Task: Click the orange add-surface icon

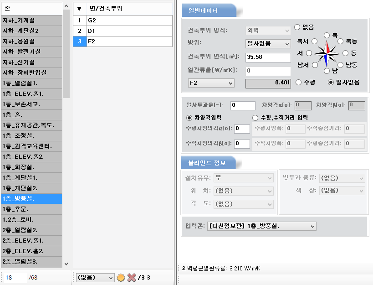Action: (x=121, y=277)
